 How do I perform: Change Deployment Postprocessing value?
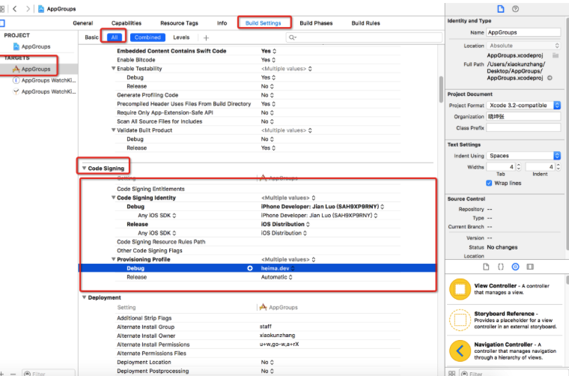[x=267, y=371]
